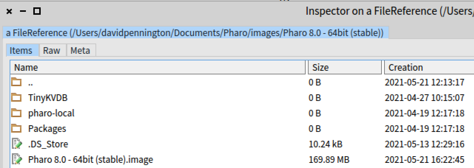The image size is (474, 168).
Task: Minimize the Inspector window
Action: pyautogui.click(x=23, y=11)
